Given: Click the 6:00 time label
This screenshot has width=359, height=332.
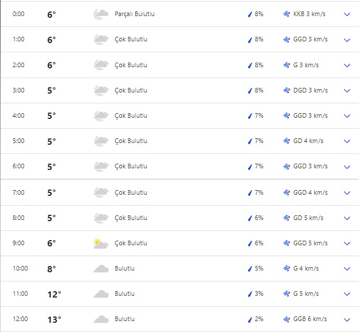Looking at the screenshot, I should [x=19, y=167].
